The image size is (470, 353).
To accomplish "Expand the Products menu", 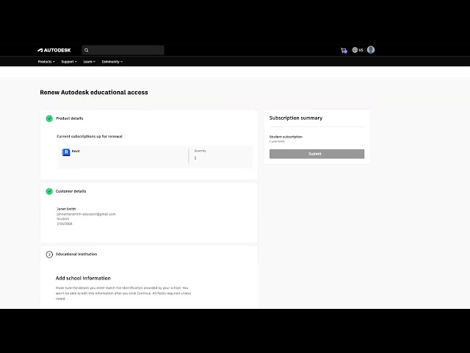I will [x=46, y=62].
